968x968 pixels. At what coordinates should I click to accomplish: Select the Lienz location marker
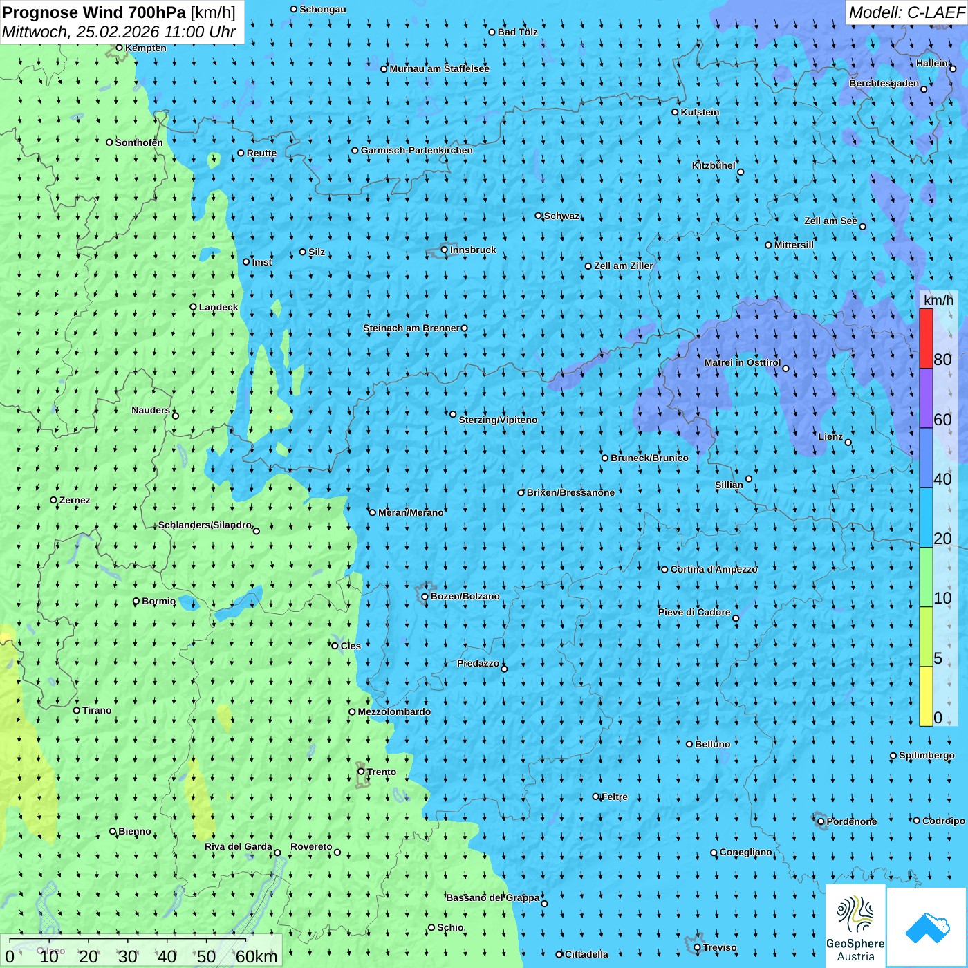848,443
